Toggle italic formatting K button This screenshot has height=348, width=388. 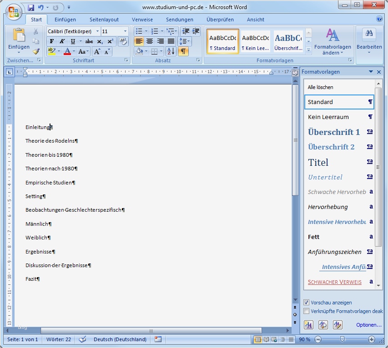coord(62,41)
